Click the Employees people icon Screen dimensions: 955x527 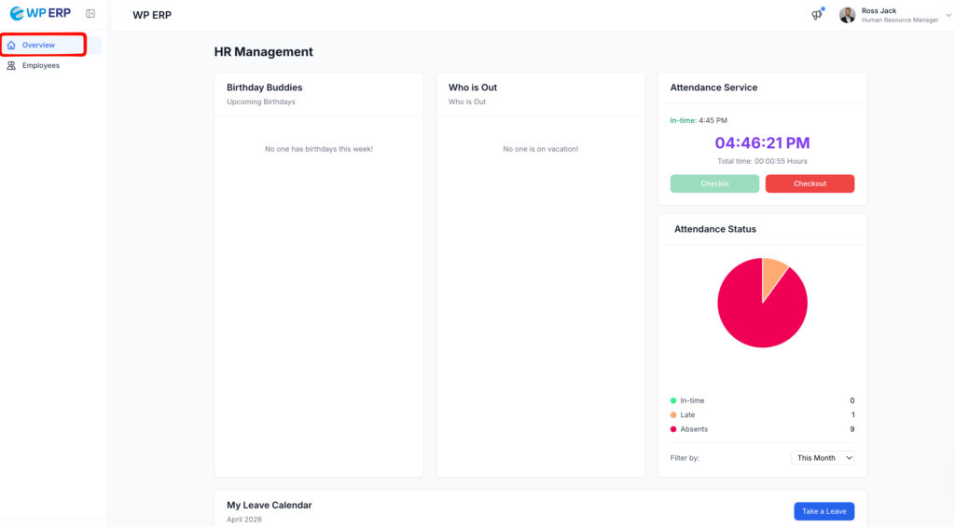pyautogui.click(x=11, y=66)
